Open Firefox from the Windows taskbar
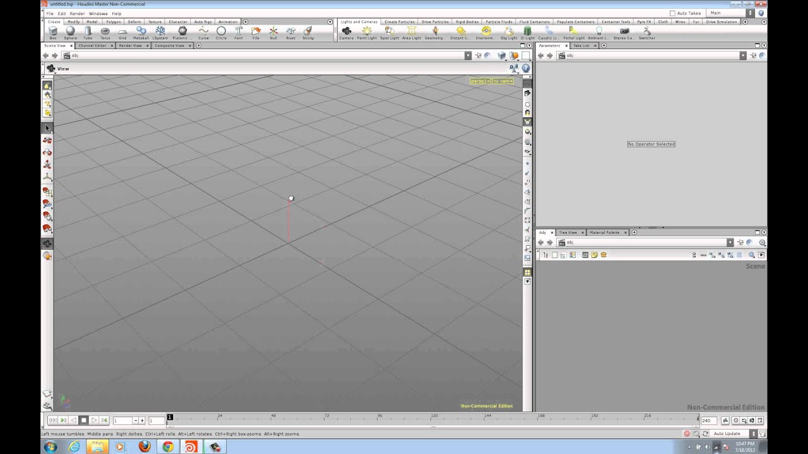 (145, 446)
